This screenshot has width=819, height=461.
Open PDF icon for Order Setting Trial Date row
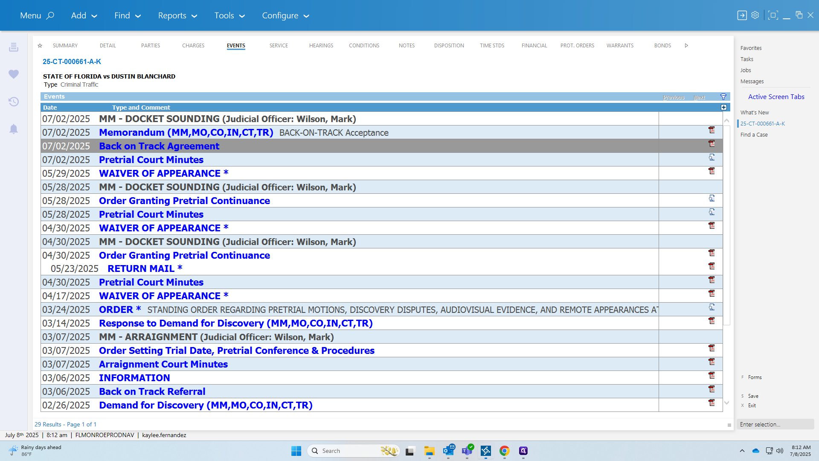click(x=712, y=348)
